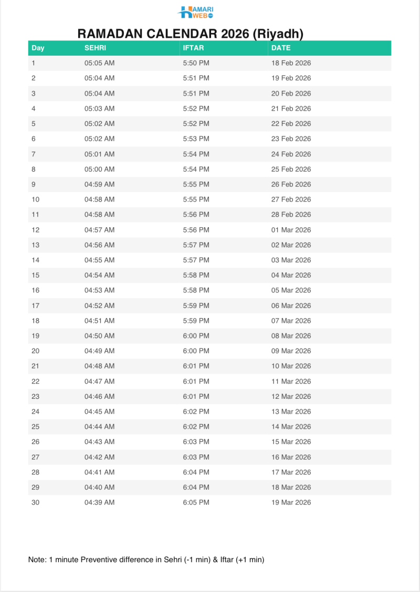The height and width of the screenshot is (592, 420).
Task: Click Sehri time 05:05 AM on day 1
Action: tap(99, 63)
